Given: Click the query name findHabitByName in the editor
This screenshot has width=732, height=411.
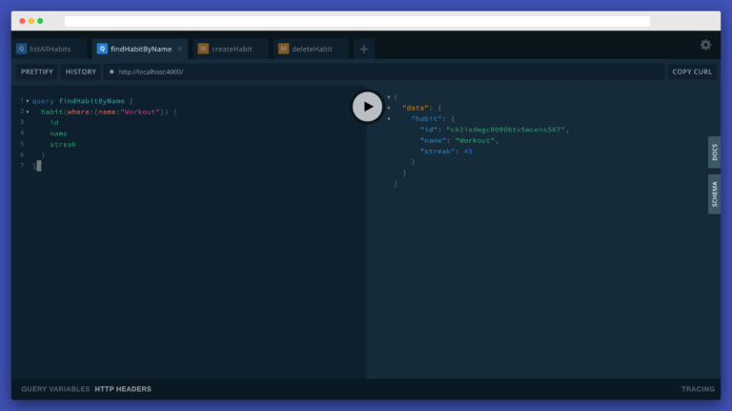Looking at the screenshot, I should tap(91, 101).
